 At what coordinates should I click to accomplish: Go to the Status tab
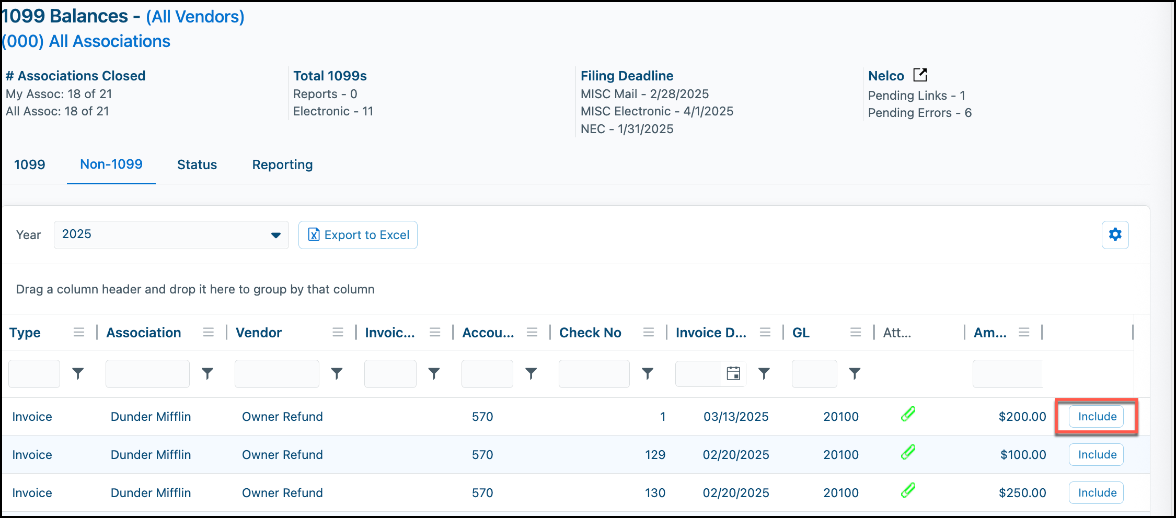[x=197, y=164]
